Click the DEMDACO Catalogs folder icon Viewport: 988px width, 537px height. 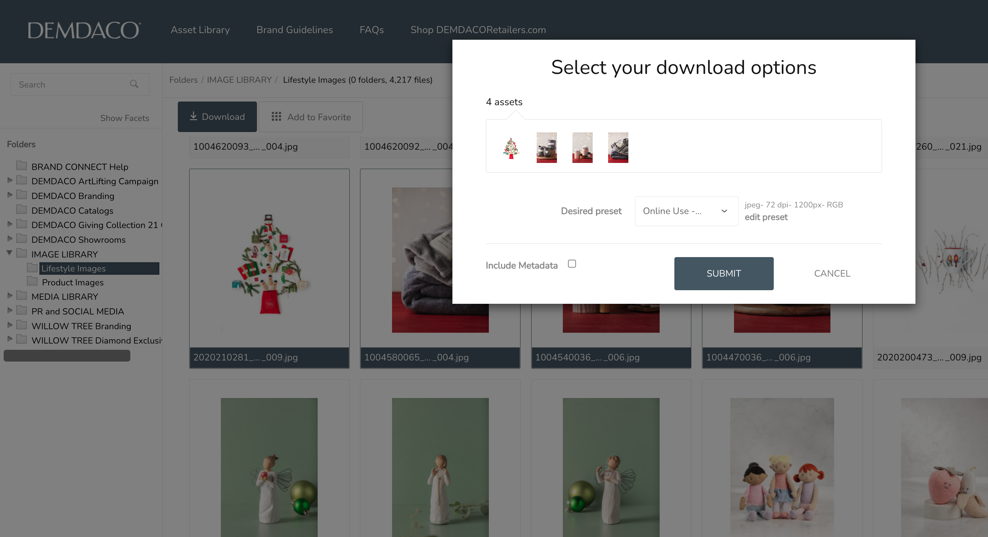pyautogui.click(x=21, y=210)
